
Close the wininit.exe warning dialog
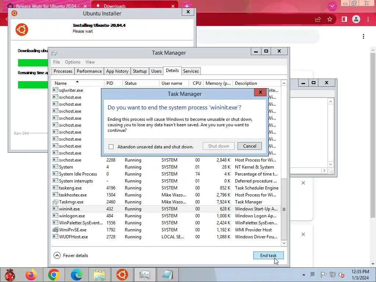click(260, 92)
